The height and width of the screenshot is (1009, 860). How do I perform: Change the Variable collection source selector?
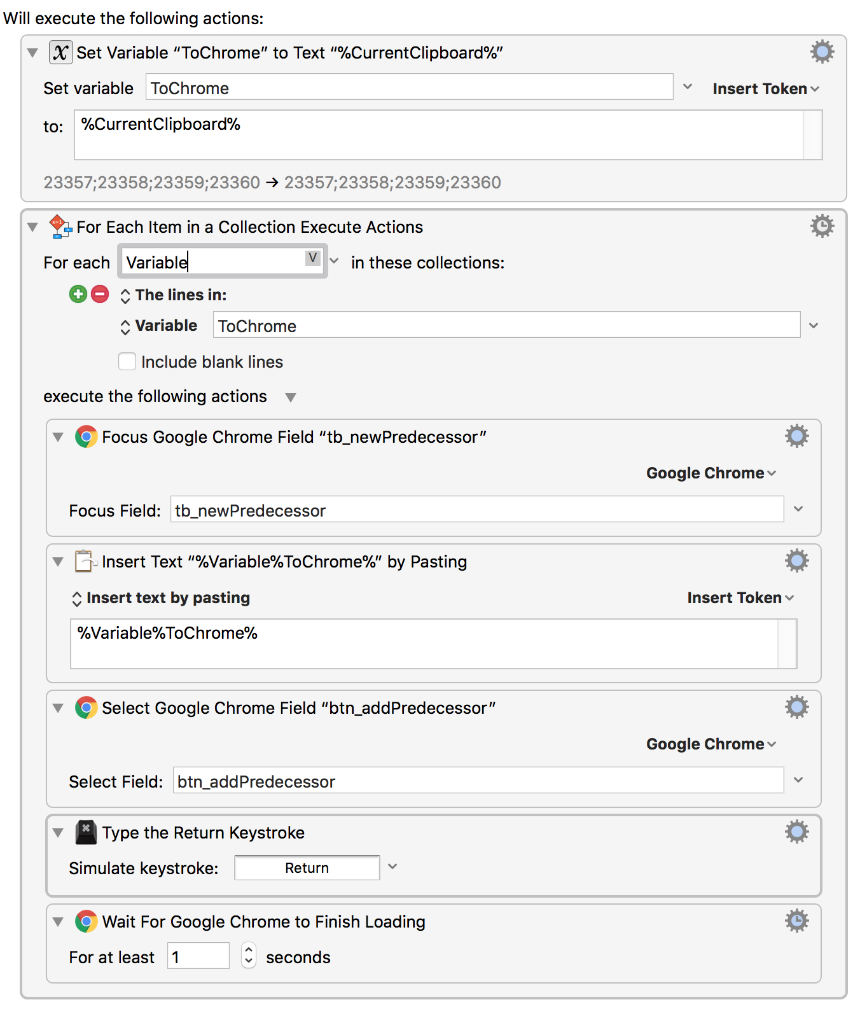(x=158, y=326)
